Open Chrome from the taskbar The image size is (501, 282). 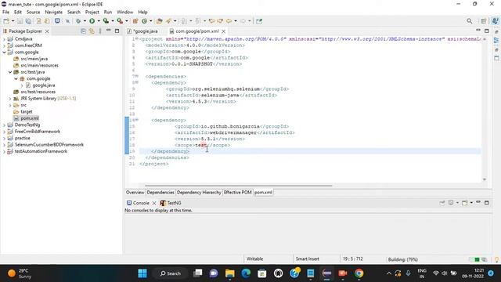pyautogui.click(x=359, y=273)
